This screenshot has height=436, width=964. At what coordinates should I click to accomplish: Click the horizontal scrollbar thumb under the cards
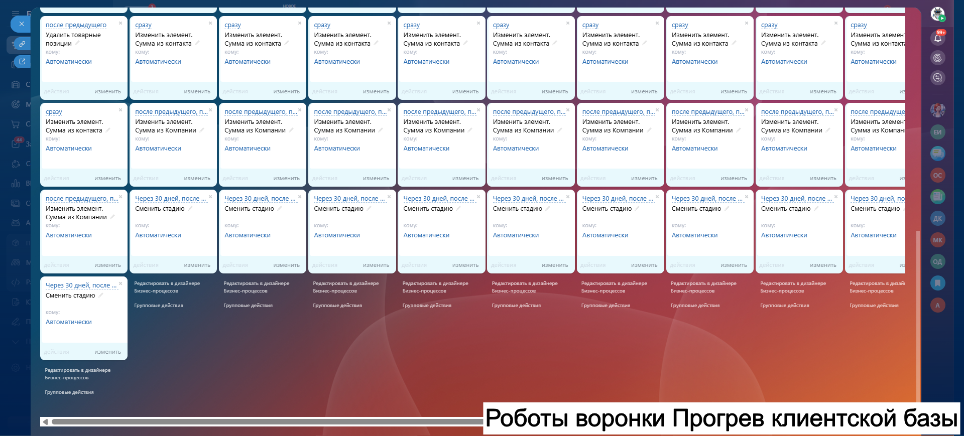tap(267, 422)
